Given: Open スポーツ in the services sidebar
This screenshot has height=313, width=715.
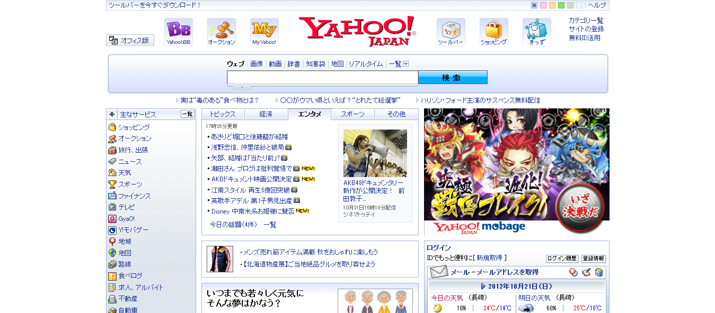Looking at the screenshot, I should point(130,185).
